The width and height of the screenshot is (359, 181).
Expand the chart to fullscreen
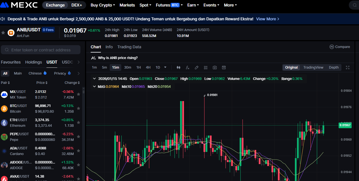348,67
